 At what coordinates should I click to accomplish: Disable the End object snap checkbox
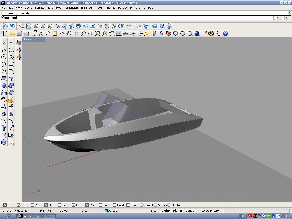5,205
